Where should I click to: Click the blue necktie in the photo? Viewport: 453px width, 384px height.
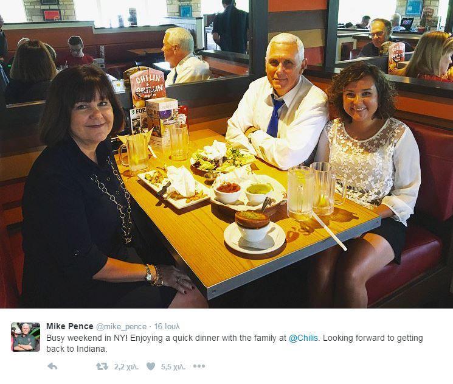click(274, 116)
